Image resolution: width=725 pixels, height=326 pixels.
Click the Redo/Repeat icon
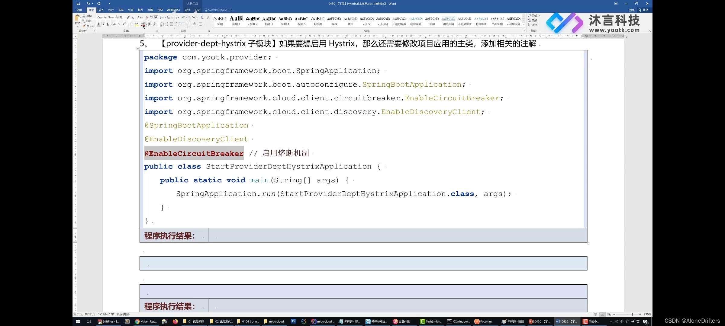point(99,4)
